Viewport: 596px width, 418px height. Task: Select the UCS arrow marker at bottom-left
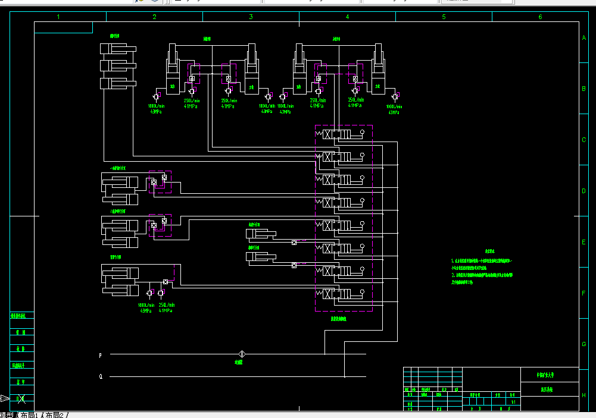pos(5,398)
